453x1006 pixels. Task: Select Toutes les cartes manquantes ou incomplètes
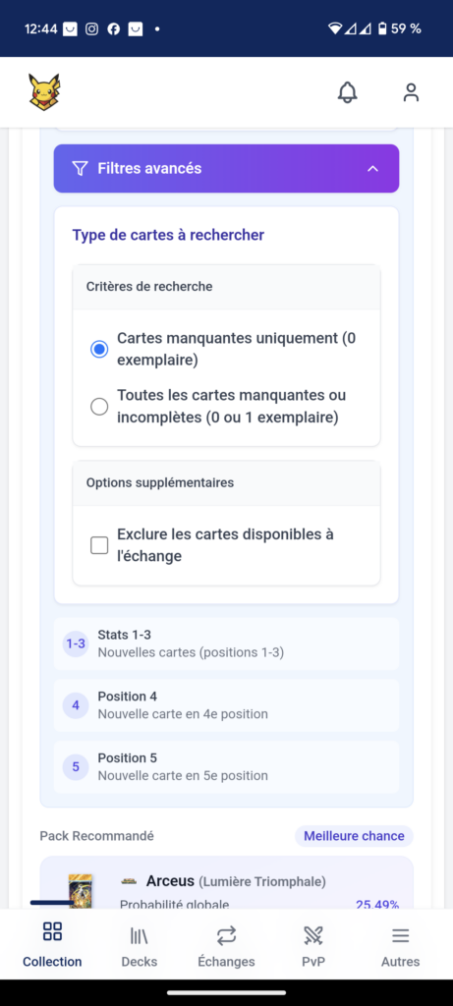click(99, 407)
